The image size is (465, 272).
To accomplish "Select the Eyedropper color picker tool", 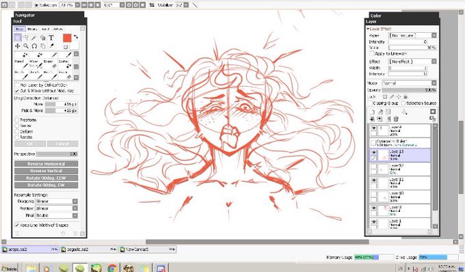I will pos(51,46).
